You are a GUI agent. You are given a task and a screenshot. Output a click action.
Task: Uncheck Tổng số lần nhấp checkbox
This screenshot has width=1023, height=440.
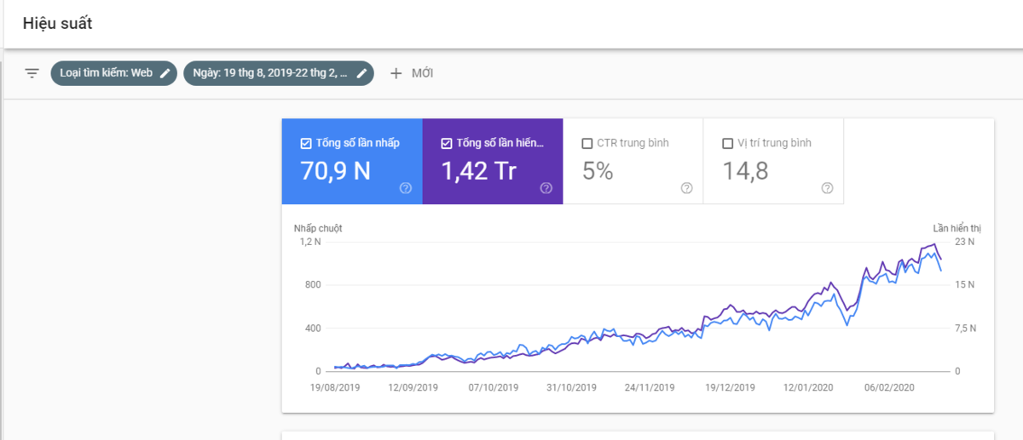[x=306, y=143]
